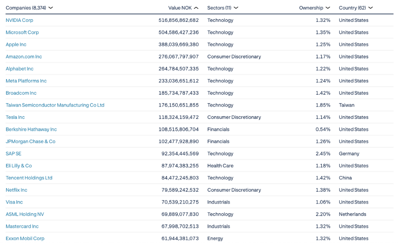Select the Germany country cell

pyautogui.click(x=349, y=154)
